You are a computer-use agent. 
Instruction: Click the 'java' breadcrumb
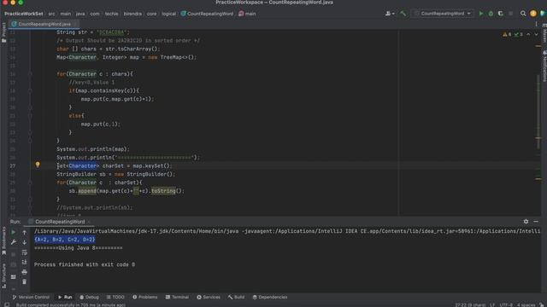[80, 14]
